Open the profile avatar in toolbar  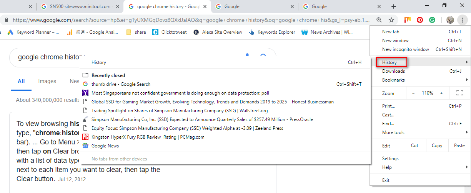pos(450,20)
